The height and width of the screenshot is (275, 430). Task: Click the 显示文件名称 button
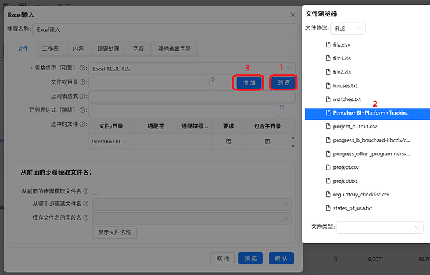click(115, 233)
